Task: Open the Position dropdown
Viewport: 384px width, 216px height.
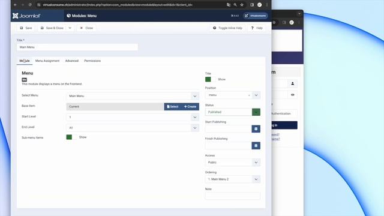Action: [256, 95]
